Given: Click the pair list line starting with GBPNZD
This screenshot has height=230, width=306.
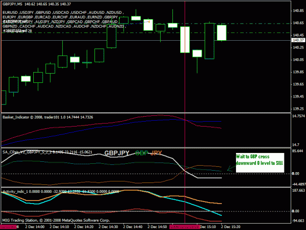Looking at the screenshot, I should pyautogui.click(x=64, y=26).
